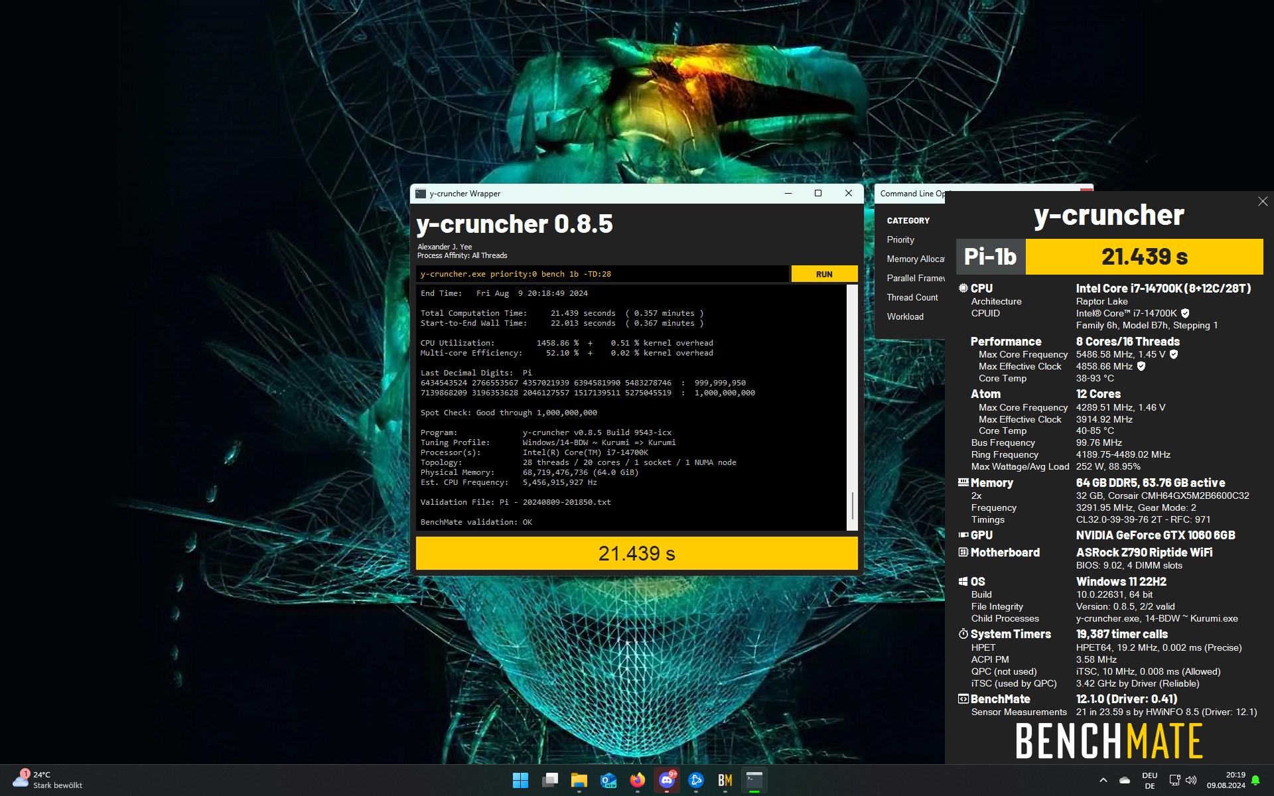The height and width of the screenshot is (796, 1274).
Task: Select the Thread Count category
Action: point(912,297)
